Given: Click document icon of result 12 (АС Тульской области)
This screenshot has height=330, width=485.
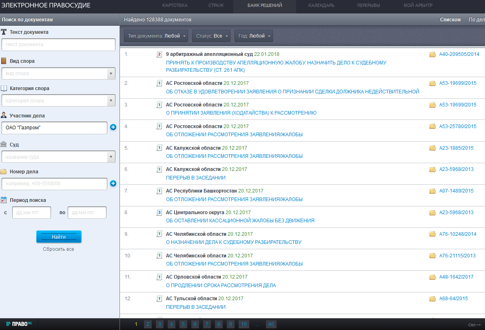Looking at the screenshot, I should click(x=159, y=299).
